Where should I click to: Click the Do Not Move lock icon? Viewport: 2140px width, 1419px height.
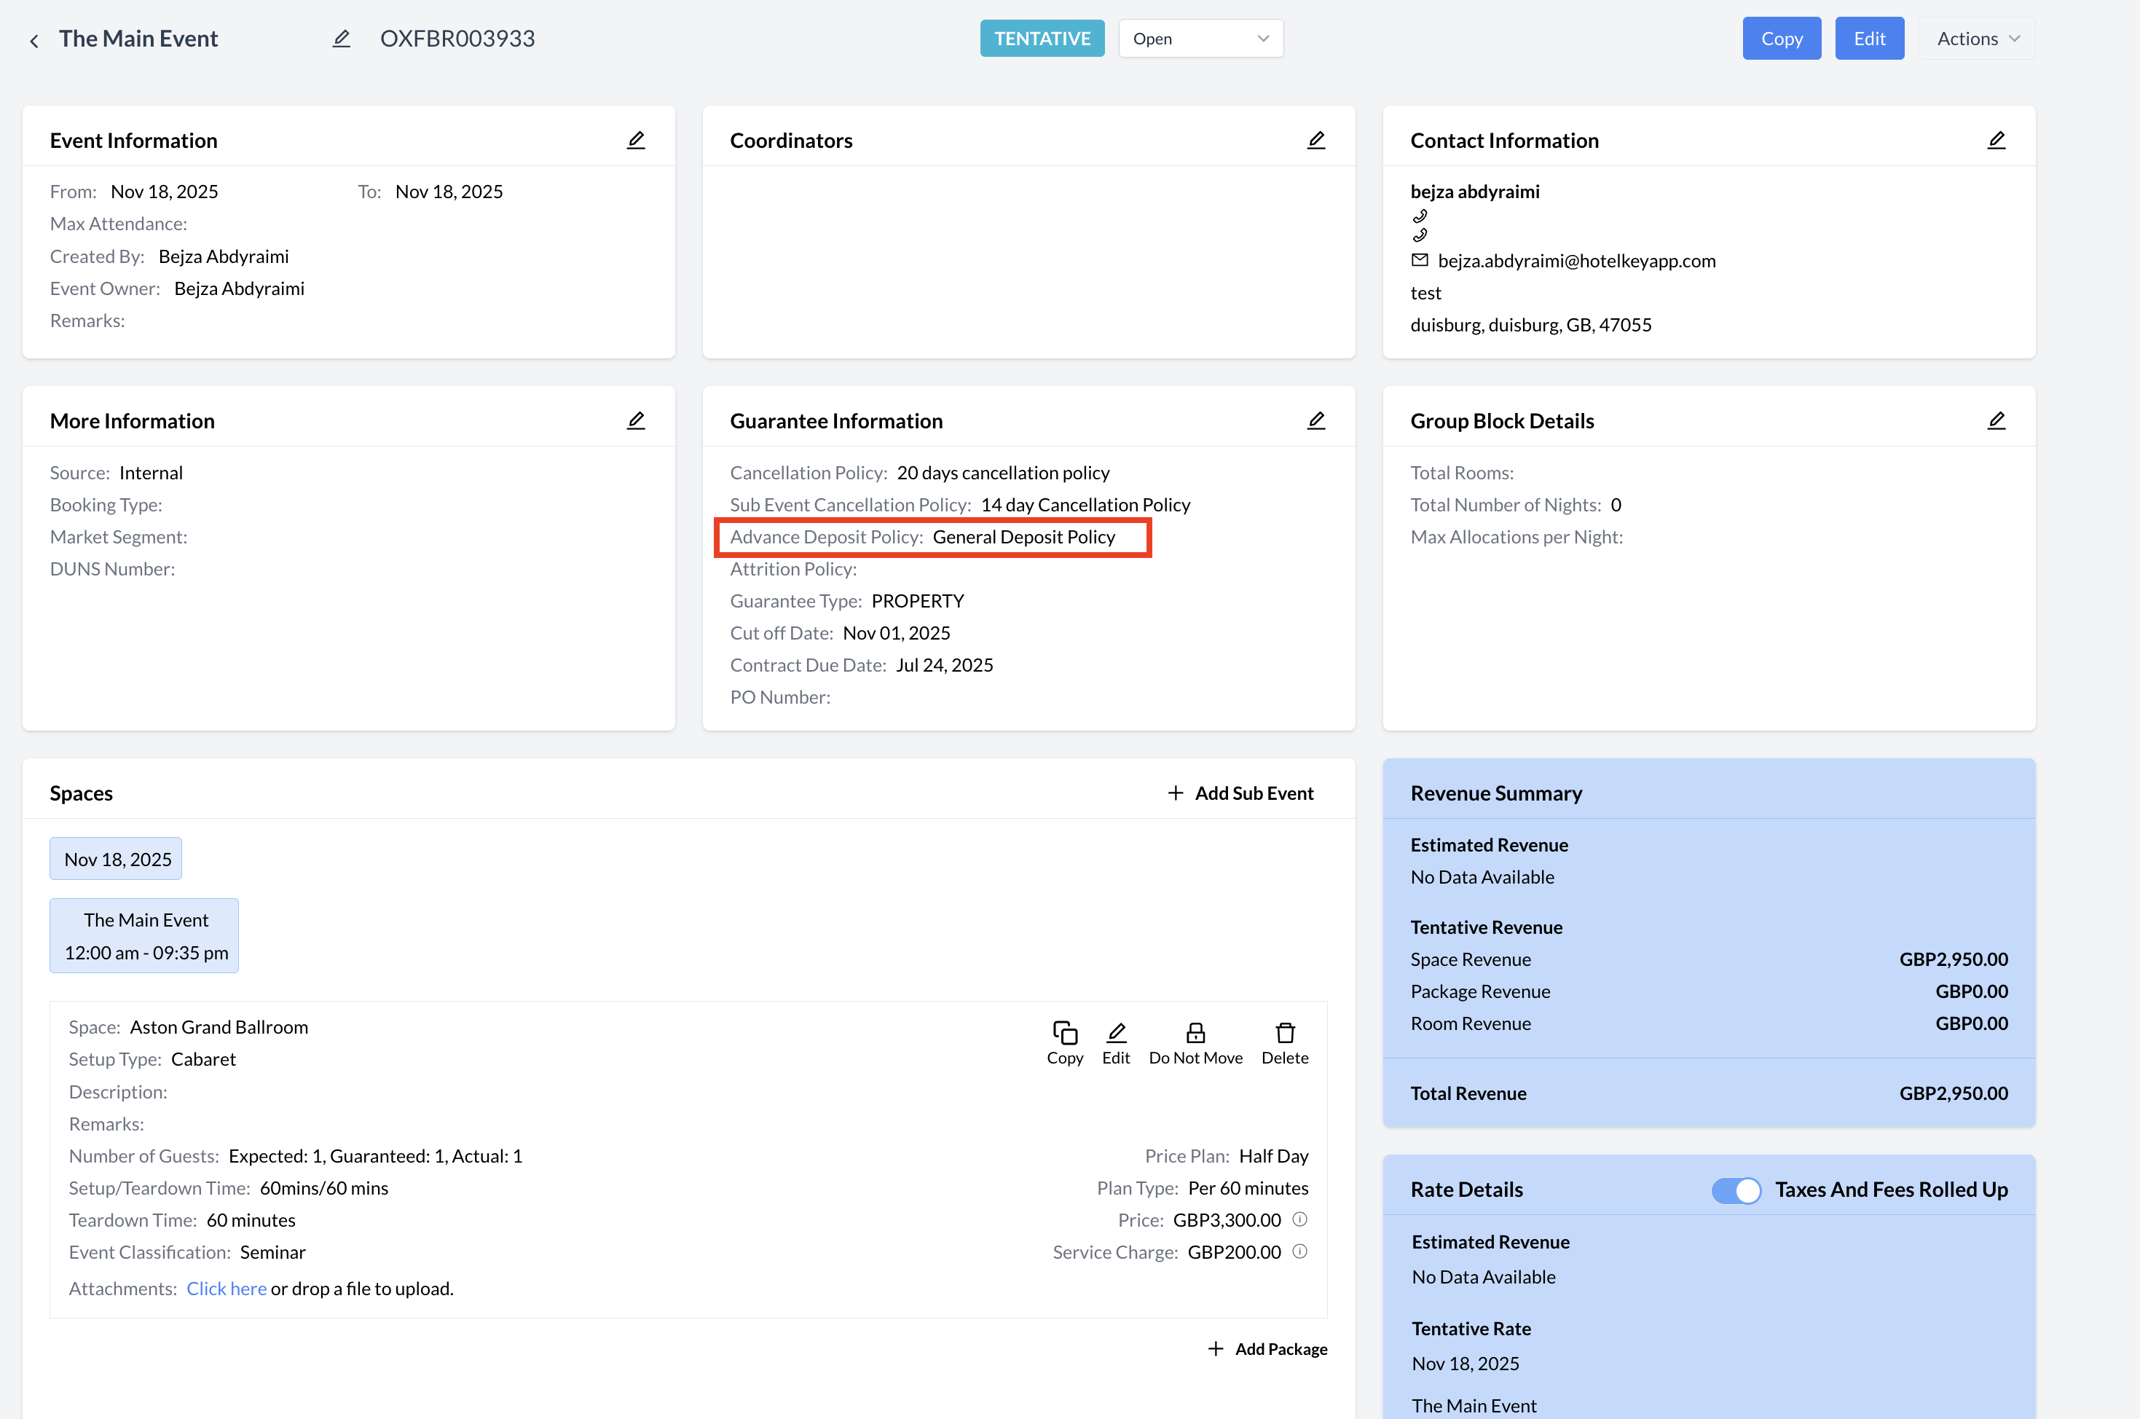click(x=1195, y=1034)
